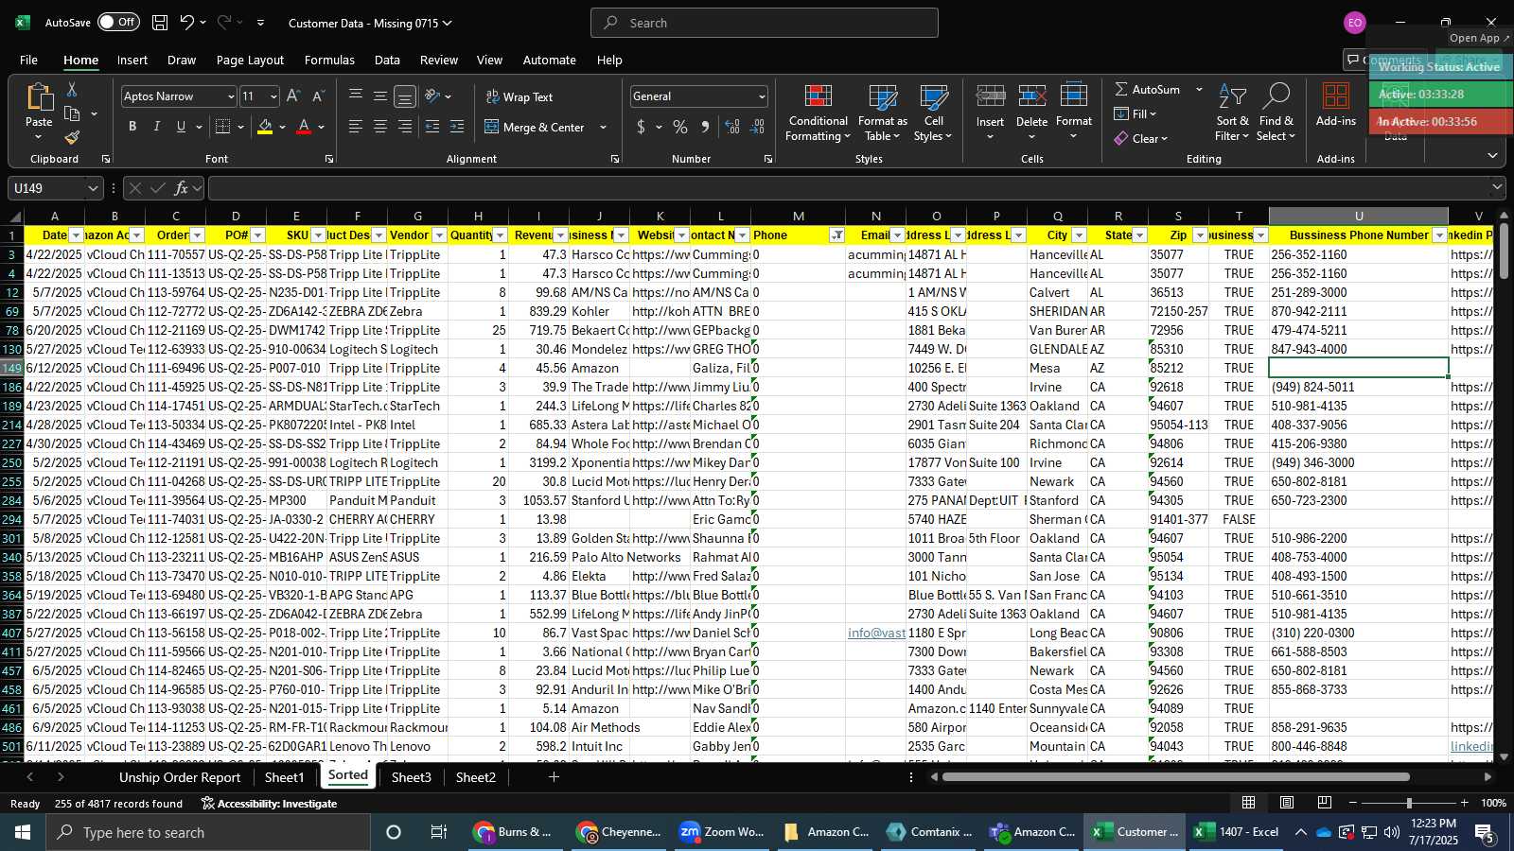The width and height of the screenshot is (1514, 851).
Task: Click Insert Function fx icon
Action: (181, 188)
